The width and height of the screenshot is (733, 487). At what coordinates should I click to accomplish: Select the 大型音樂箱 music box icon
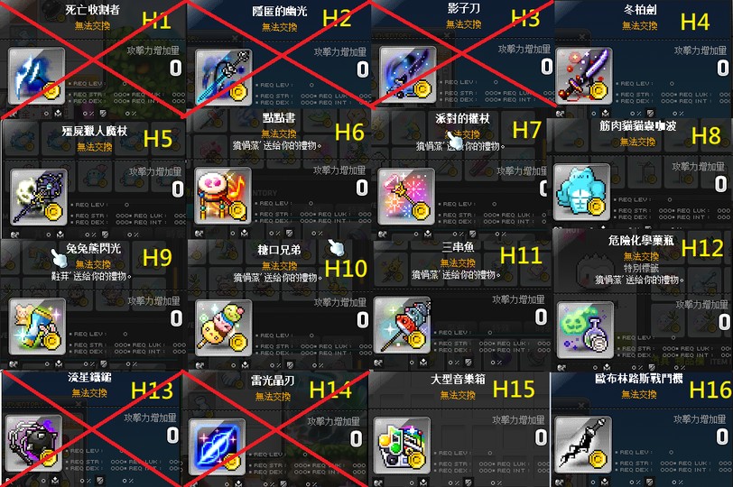tap(402, 446)
